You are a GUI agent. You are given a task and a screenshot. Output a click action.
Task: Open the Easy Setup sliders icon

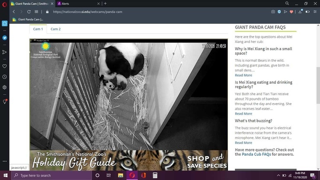[315, 12]
